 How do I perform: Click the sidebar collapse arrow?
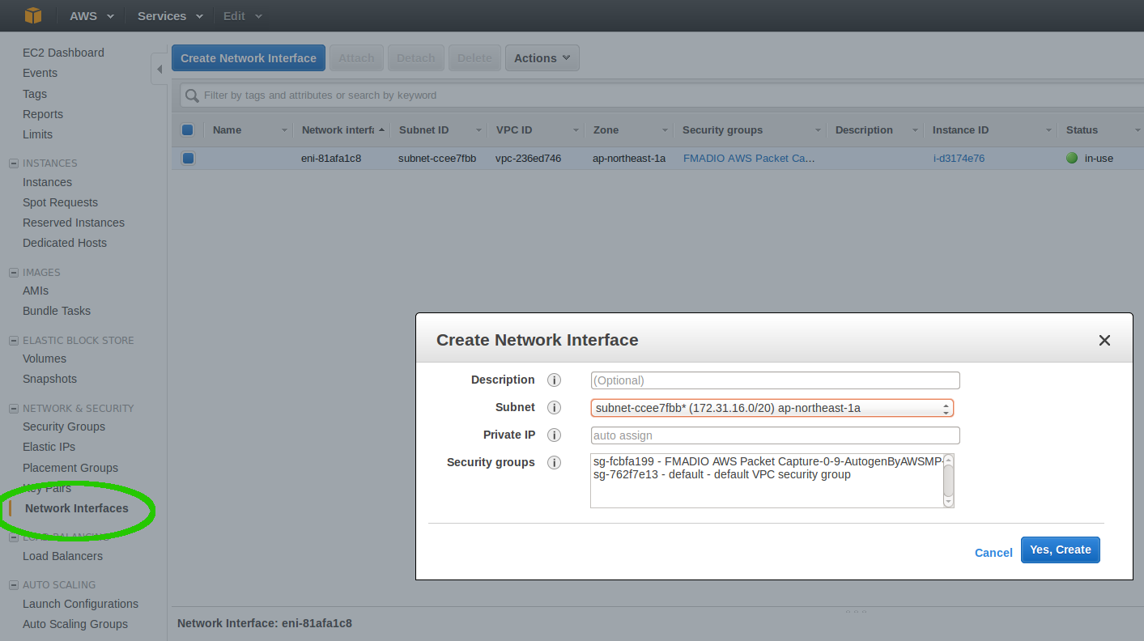pos(159,69)
